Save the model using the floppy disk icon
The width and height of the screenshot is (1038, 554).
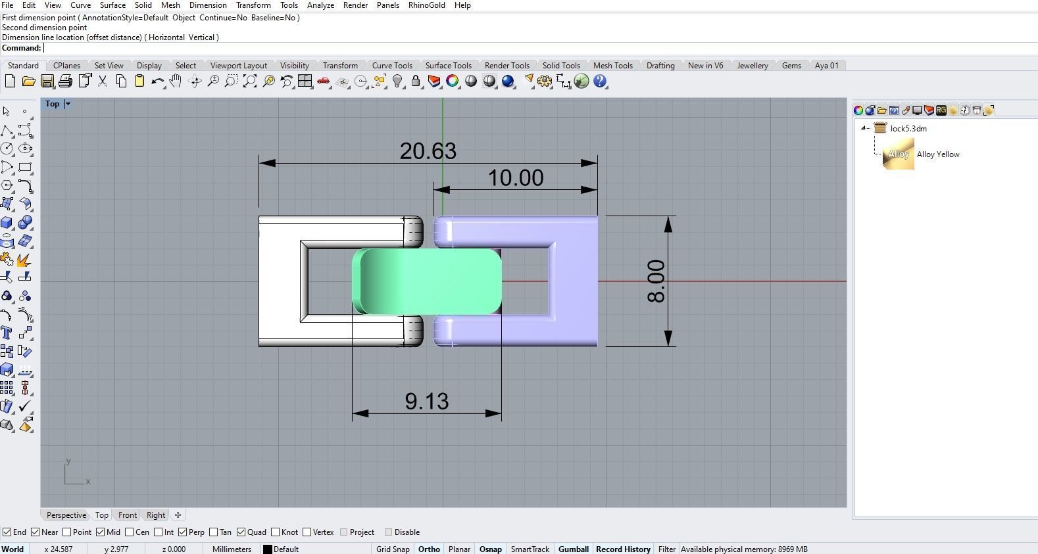pos(47,81)
